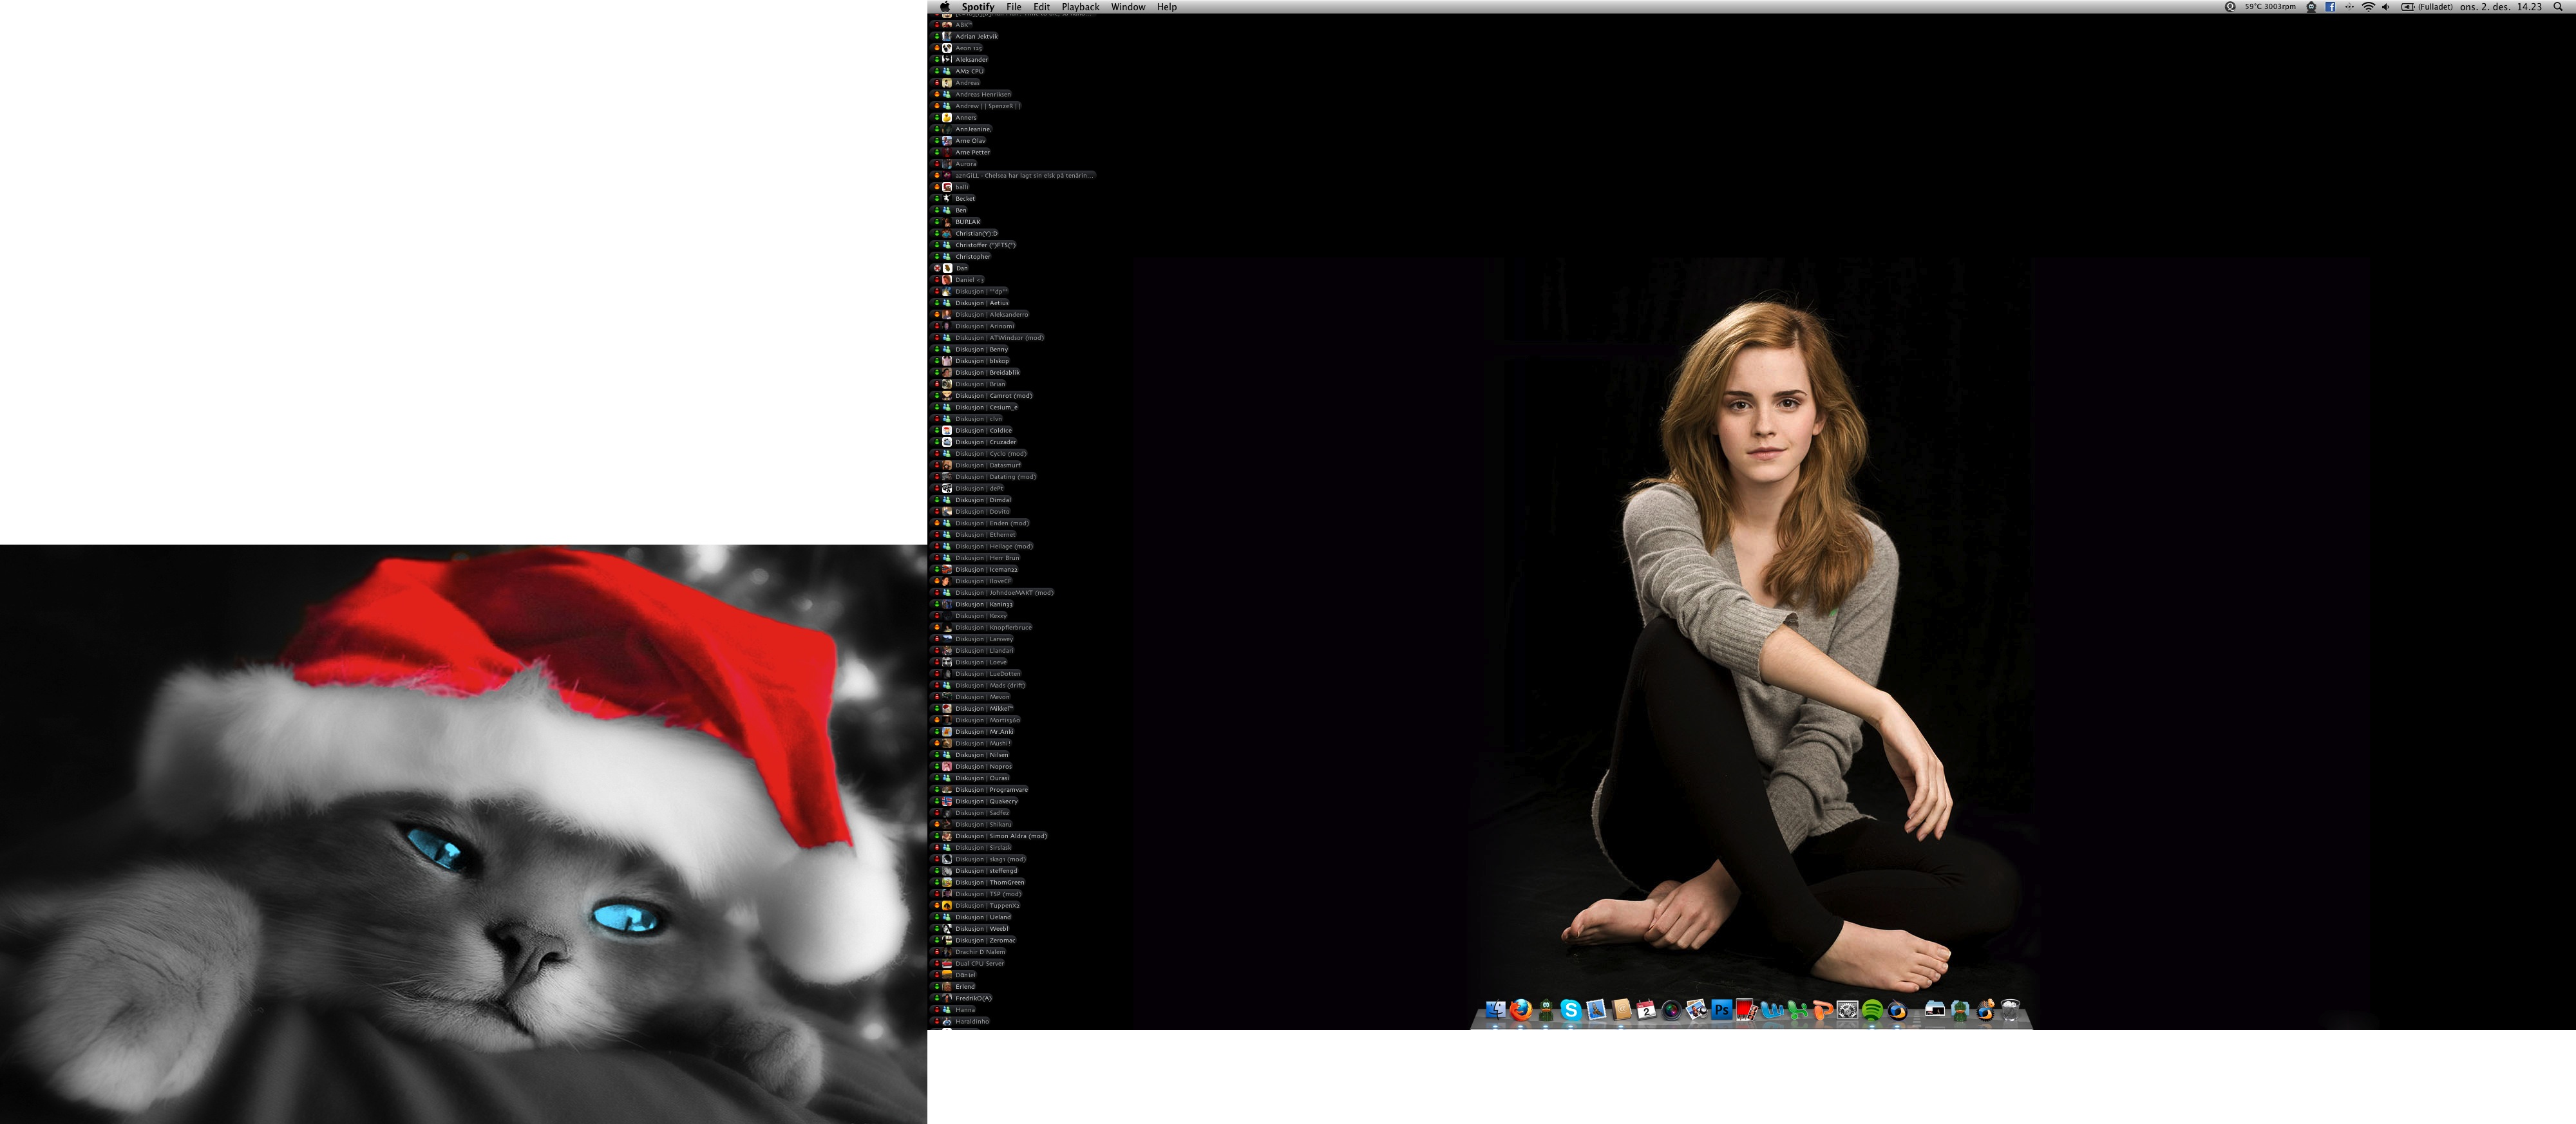Launch Microsoft Word from the Dock
The height and width of the screenshot is (1124, 2576).
pyautogui.click(x=1772, y=1010)
